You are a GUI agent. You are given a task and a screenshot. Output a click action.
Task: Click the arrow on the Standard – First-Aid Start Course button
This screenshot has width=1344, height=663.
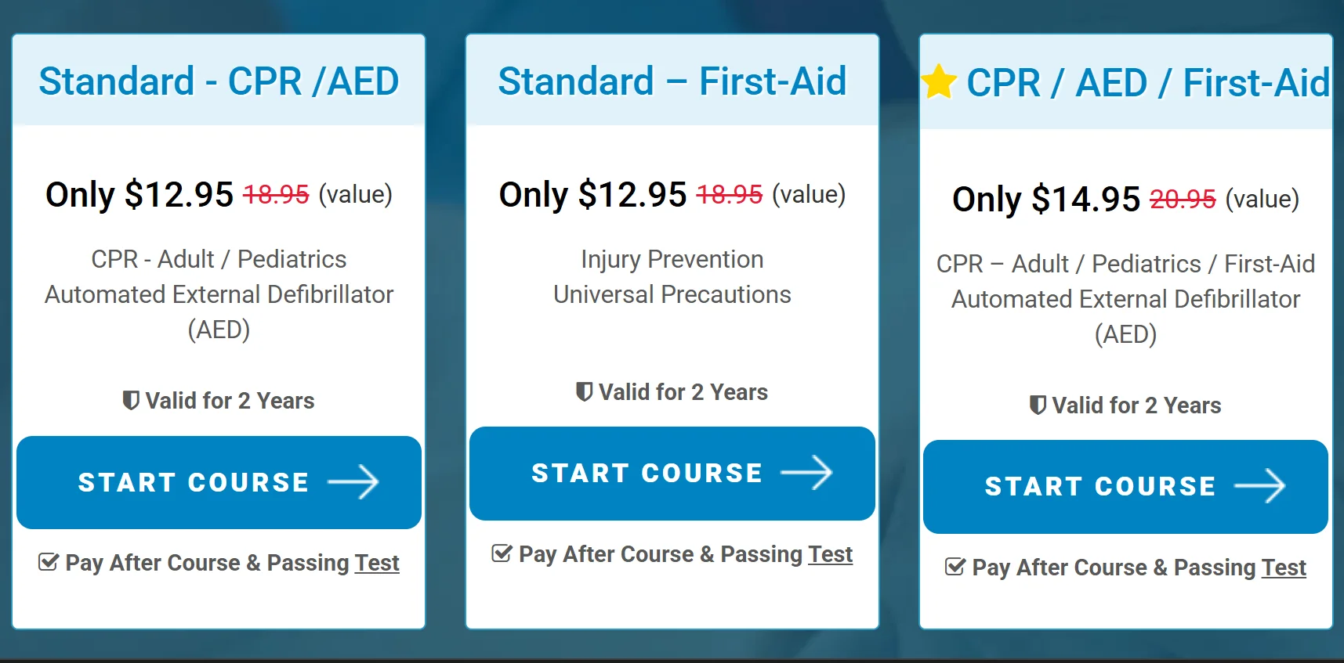coord(806,473)
